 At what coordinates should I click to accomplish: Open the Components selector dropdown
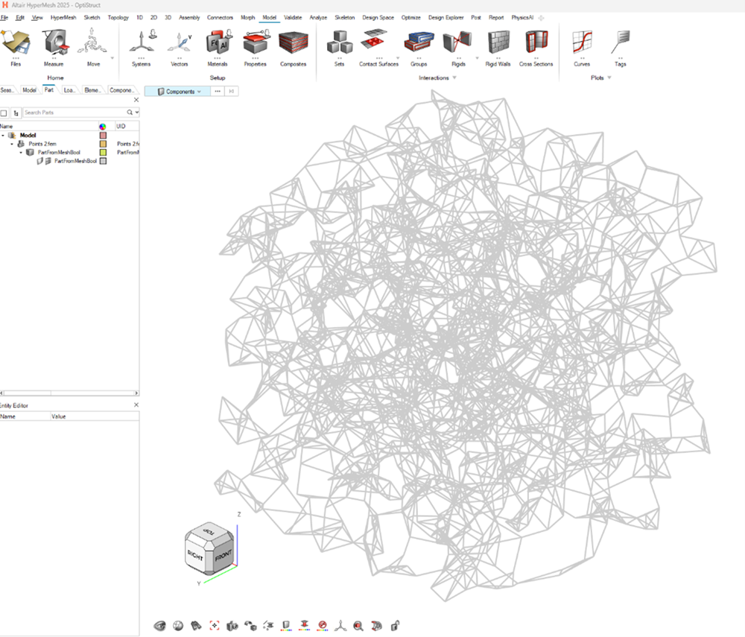click(178, 91)
